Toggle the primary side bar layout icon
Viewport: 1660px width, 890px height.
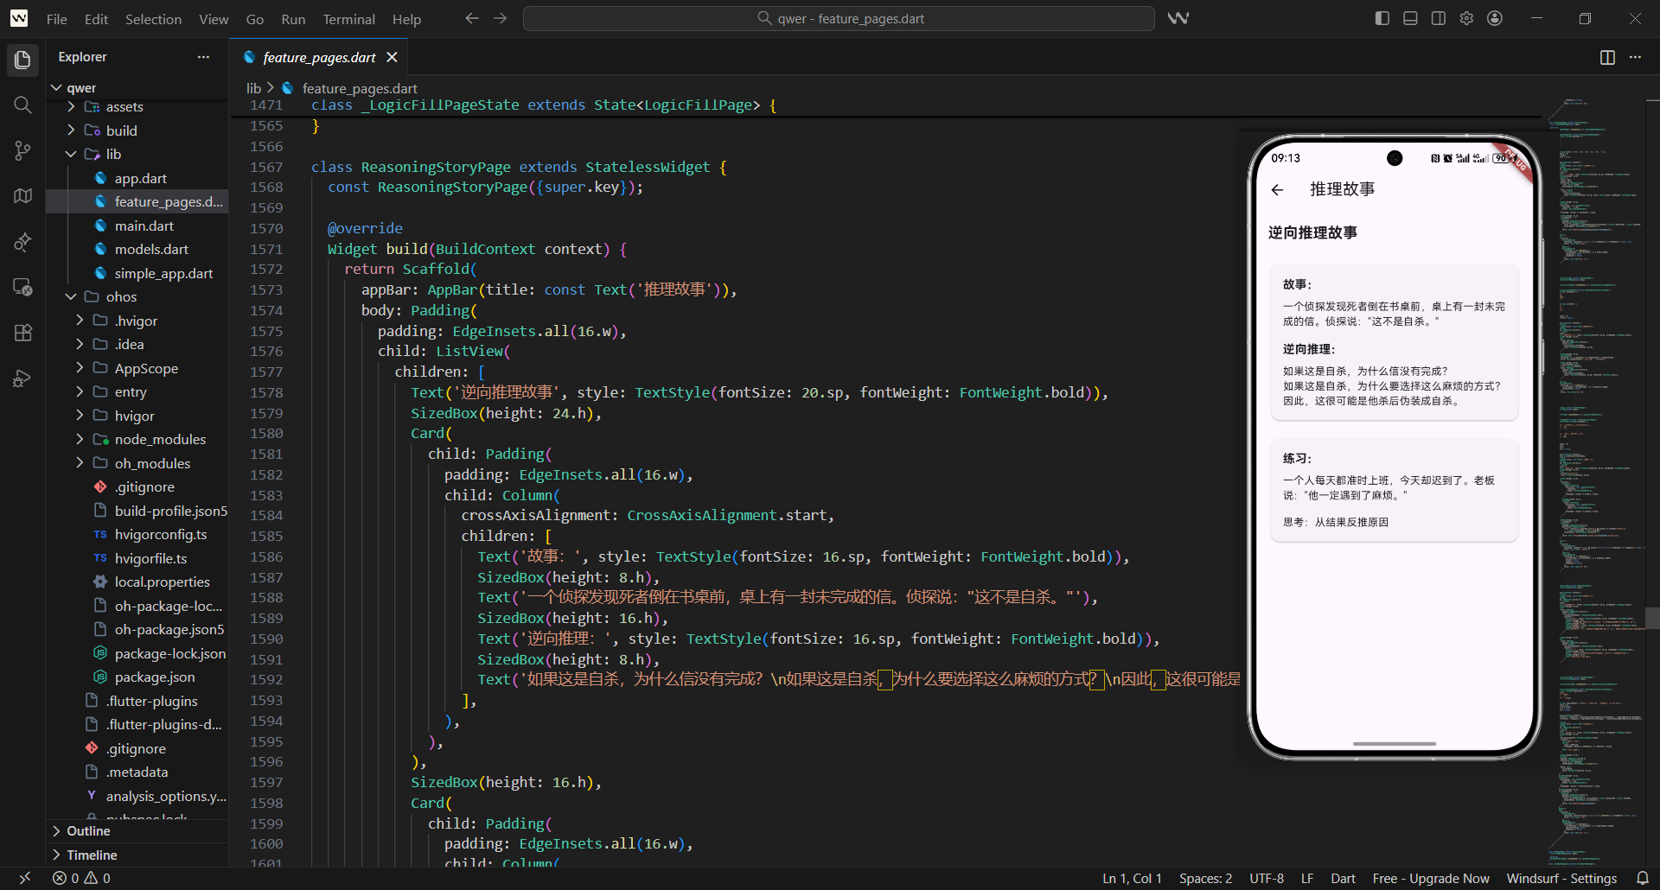tap(1382, 18)
